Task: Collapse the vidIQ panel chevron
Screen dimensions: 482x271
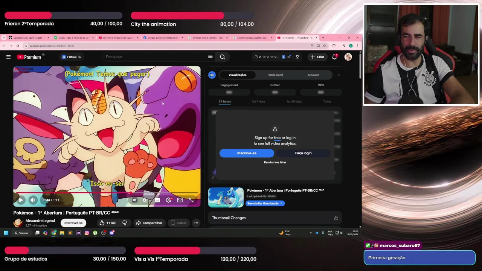Action: pyautogui.click(x=339, y=75)
